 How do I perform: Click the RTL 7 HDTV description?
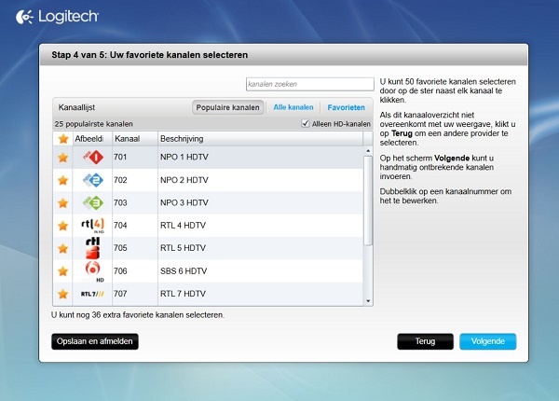click(x=183, y=294)
